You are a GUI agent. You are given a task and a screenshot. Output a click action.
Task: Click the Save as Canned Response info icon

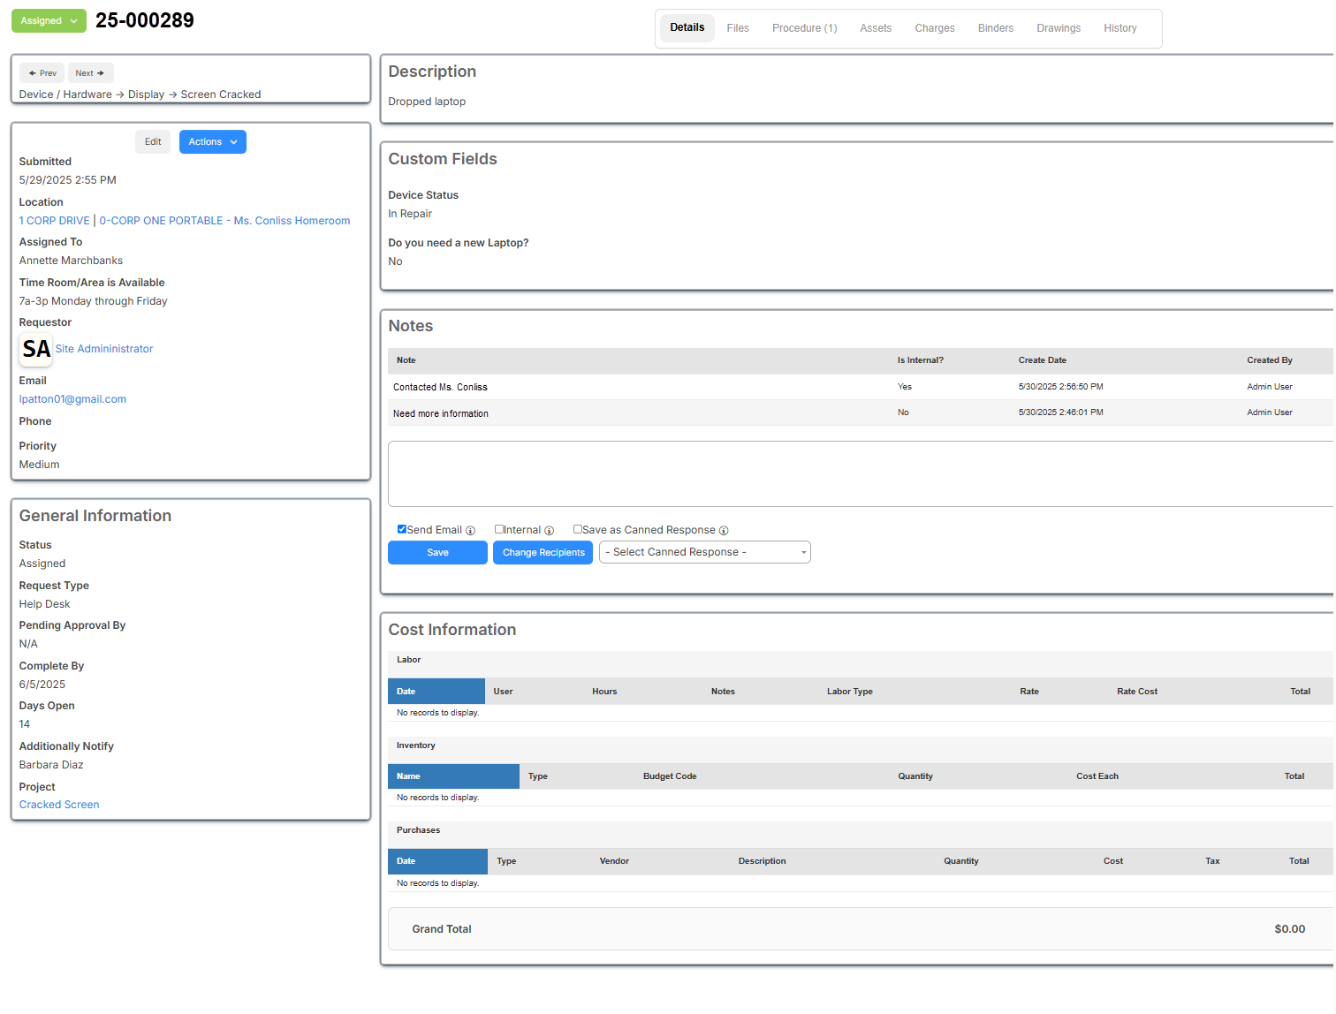(x=724, y=531)
